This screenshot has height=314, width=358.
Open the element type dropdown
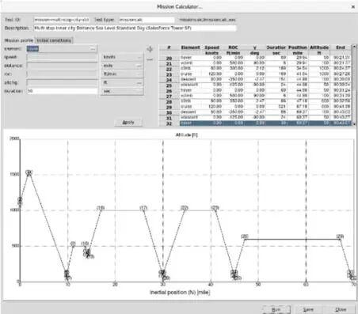pyautogui.click(x=62, y=48)
